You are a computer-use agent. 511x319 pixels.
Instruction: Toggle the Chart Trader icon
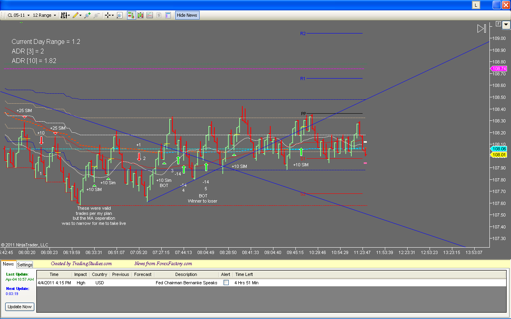pyautogui.click(x=131, y=15)
